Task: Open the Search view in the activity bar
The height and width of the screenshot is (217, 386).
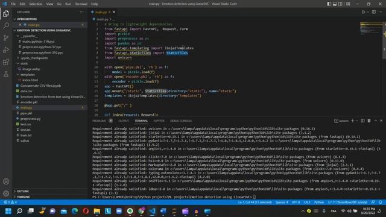Action: (x=6, y=25)
